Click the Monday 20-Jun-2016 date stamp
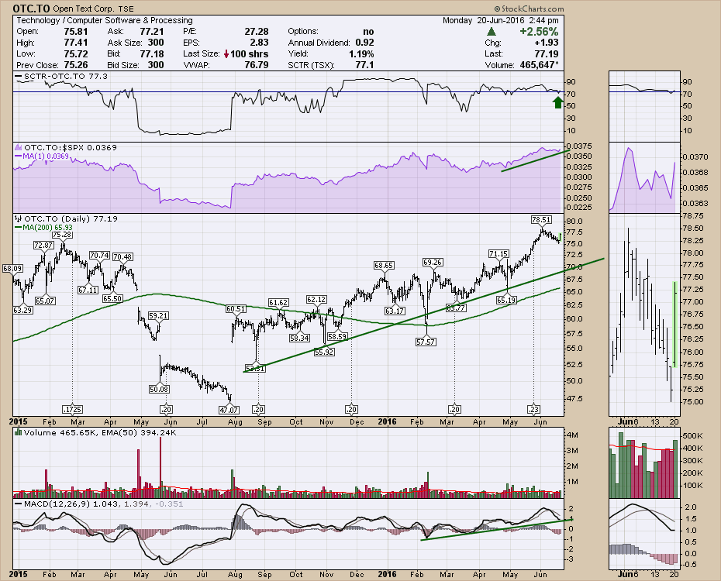721x581 pixels. coord(501,20)
